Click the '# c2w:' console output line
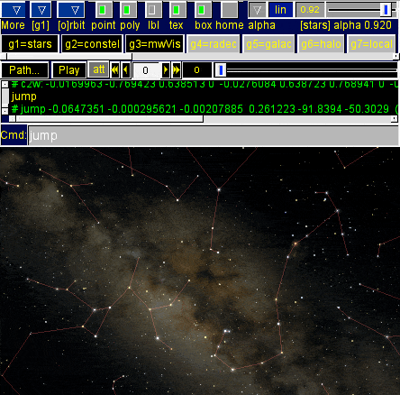This screenshot has width=400, height=395. 205,85
